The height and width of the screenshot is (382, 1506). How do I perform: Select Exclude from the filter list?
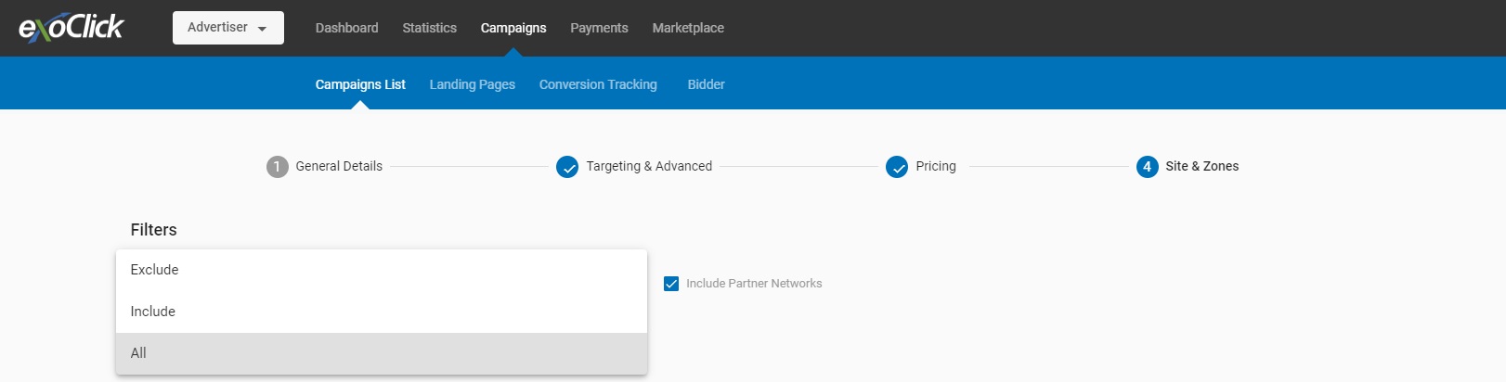(382, 270)
